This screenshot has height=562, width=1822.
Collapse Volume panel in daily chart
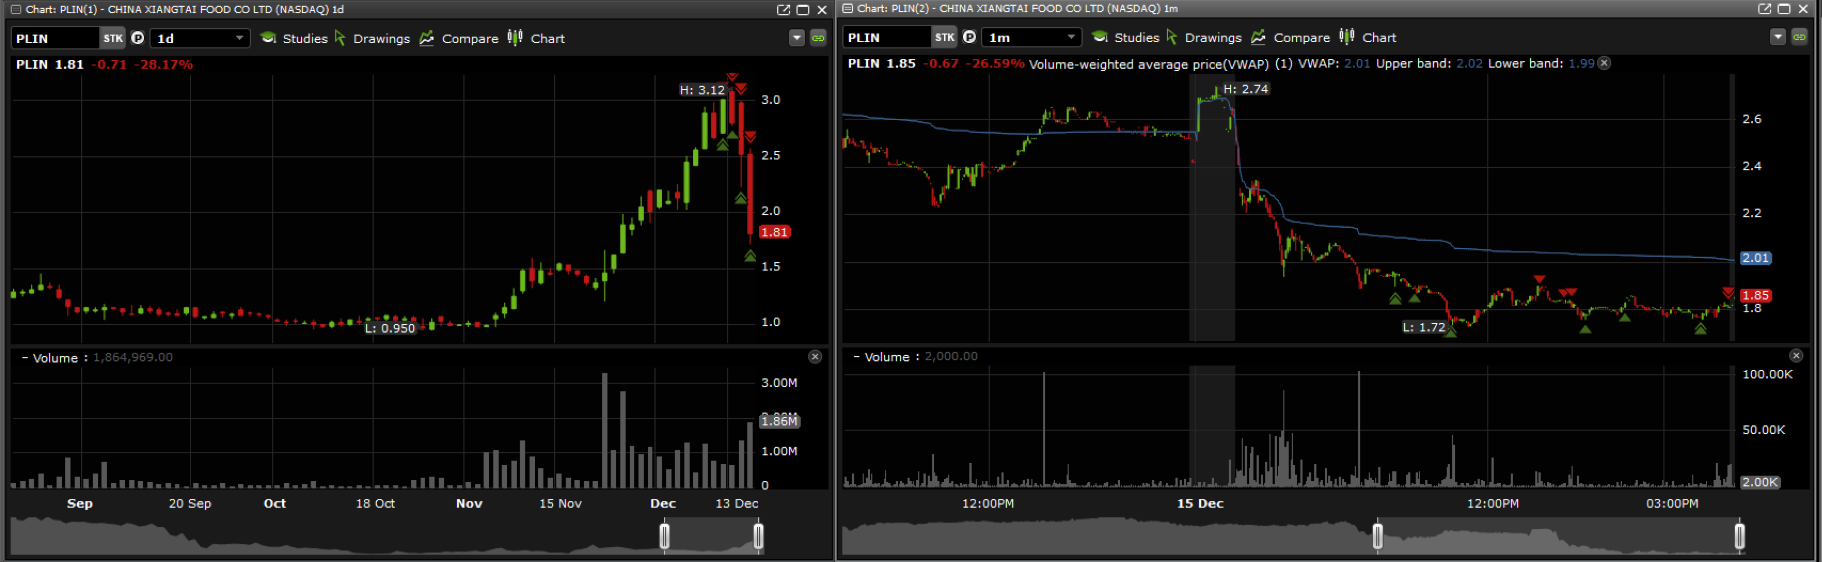point(25,357)
